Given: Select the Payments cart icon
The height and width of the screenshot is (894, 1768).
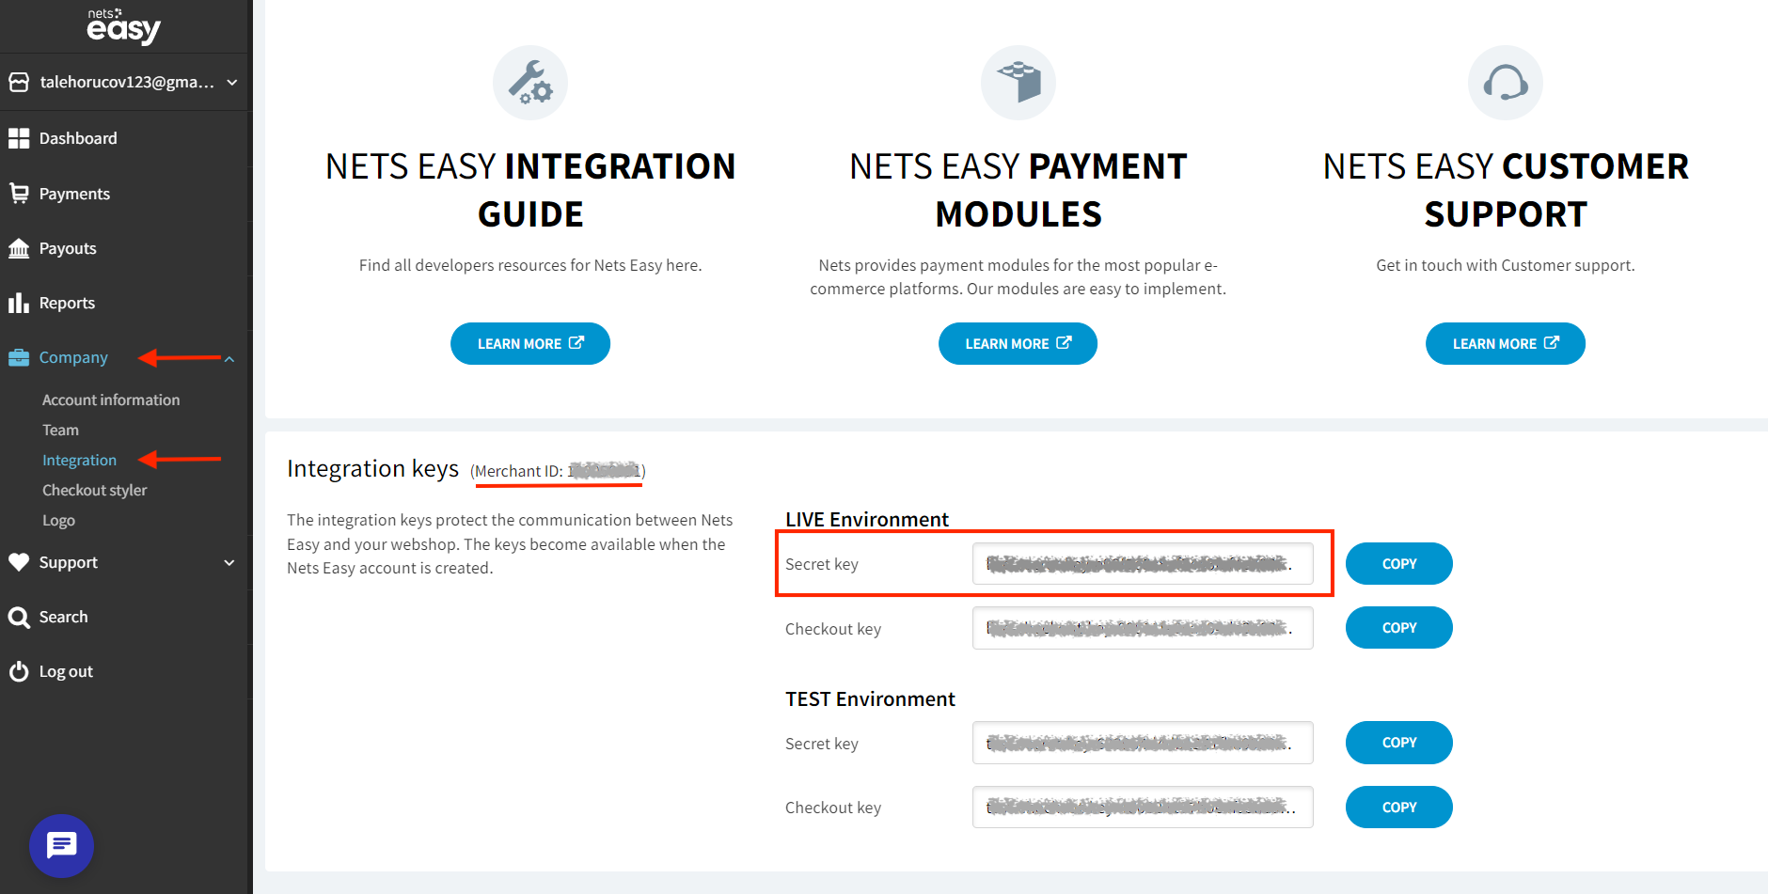Looking at the screenshot, I should pos(20,193).
